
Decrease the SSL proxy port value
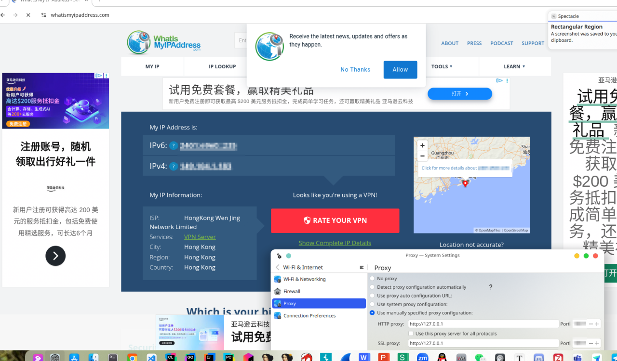pyautogui.click(x=591, y=343)
